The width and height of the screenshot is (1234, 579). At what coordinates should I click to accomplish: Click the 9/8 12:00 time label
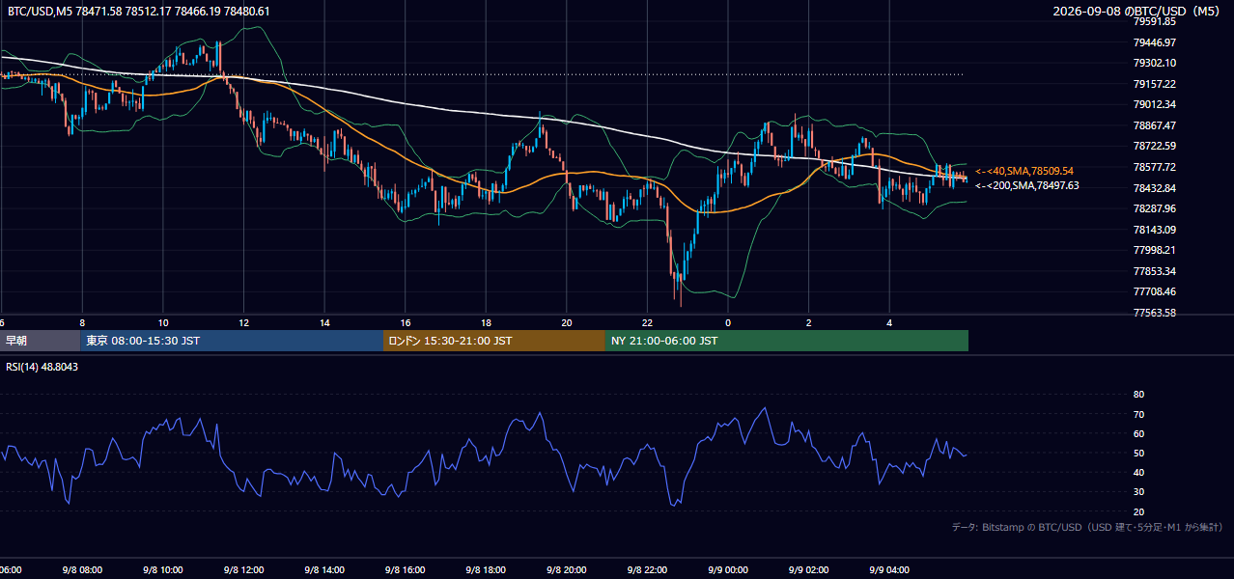point(243,569)
